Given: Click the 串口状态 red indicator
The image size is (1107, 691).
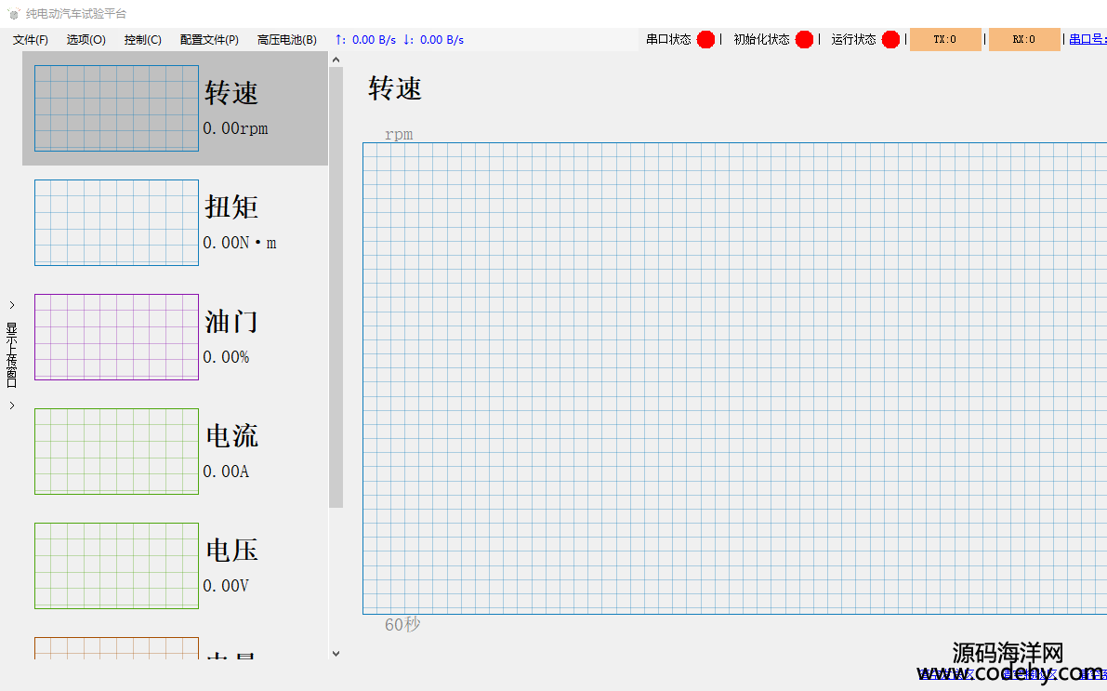Looking at the screenshot, I should point(705,40).
